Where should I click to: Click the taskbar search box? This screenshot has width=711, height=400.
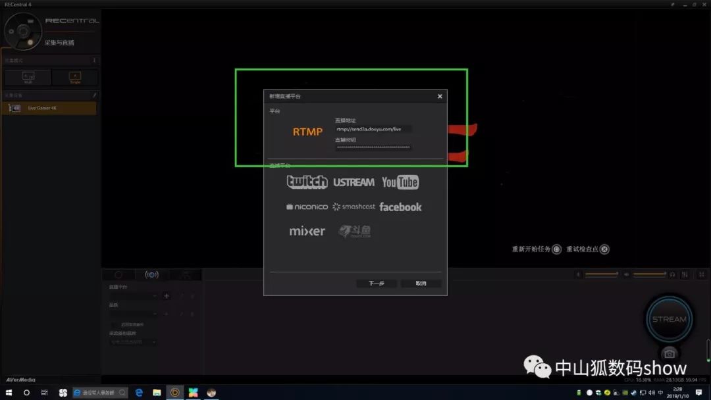pyautogui.click(x=100, y=392)
